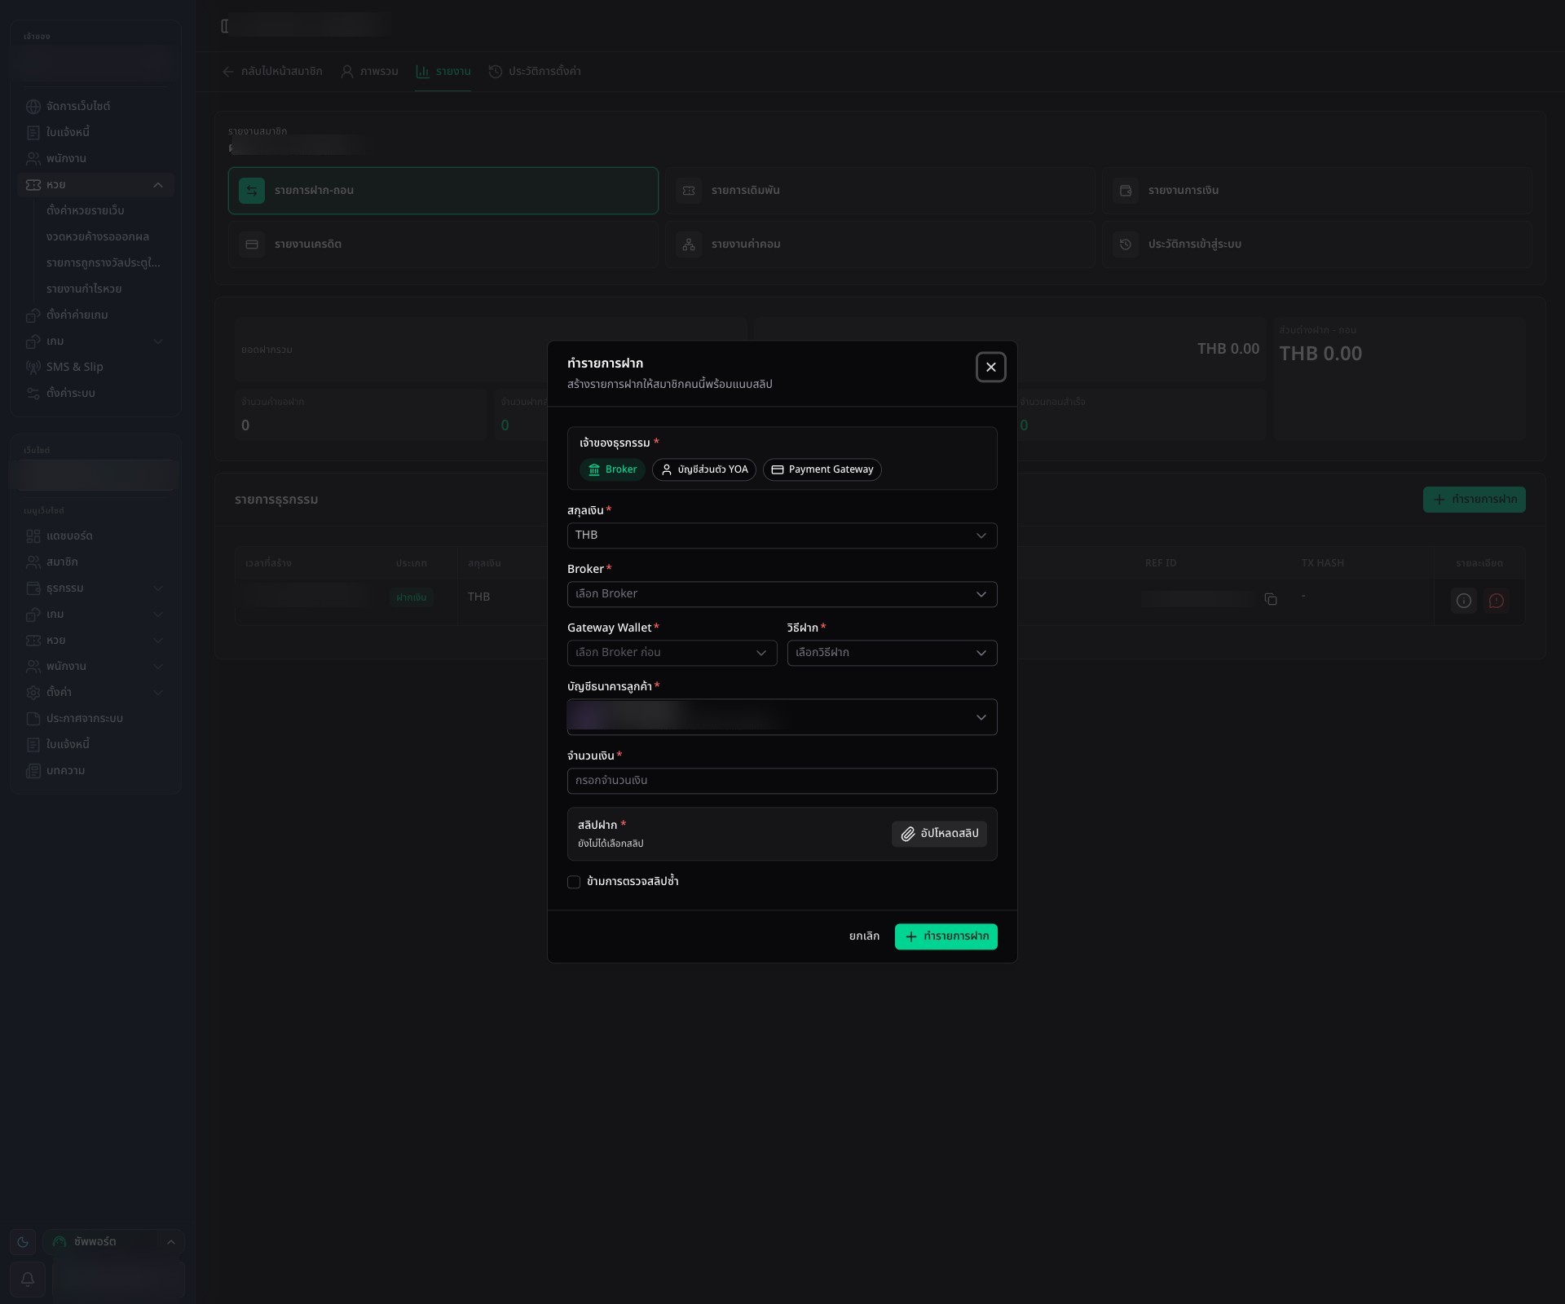Viewport: 1565px width, 1304px height.
Task: Expand the ธุรกรรม menu chevron
Action: [x=158, y=588]
